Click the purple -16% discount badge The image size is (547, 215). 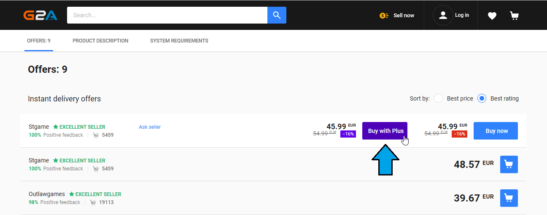(x=348, y=134)
